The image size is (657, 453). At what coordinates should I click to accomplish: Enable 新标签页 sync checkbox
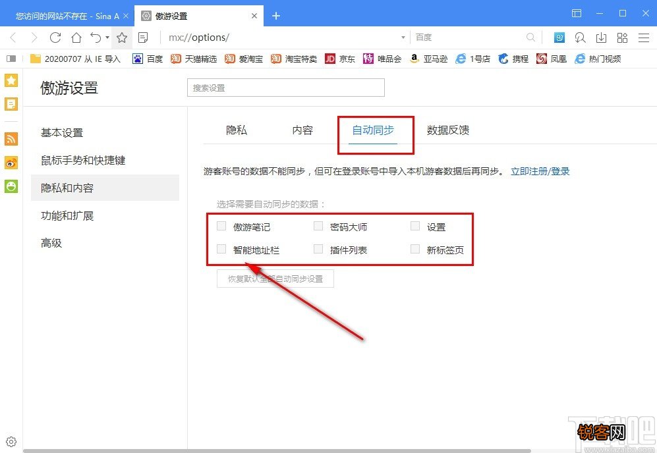click(x=415, y=249)
